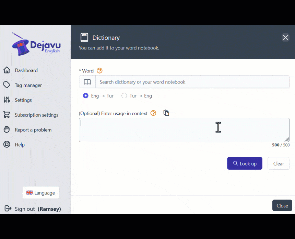Click the help icon beside usage in context
This screenshot has width=295, height=239.
(x=153, y=113)
